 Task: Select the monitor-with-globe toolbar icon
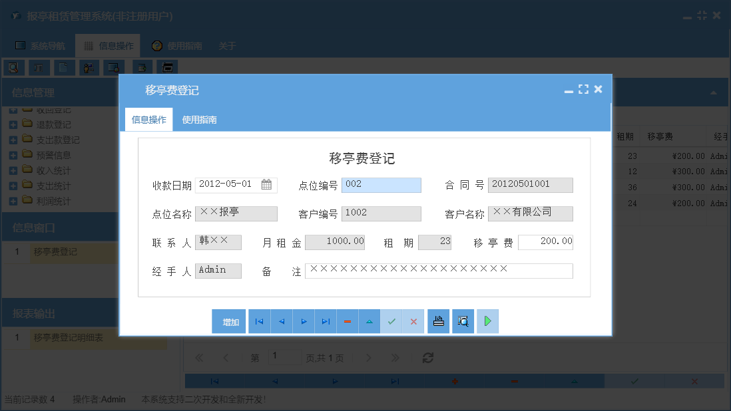click(x=114, y=67)
